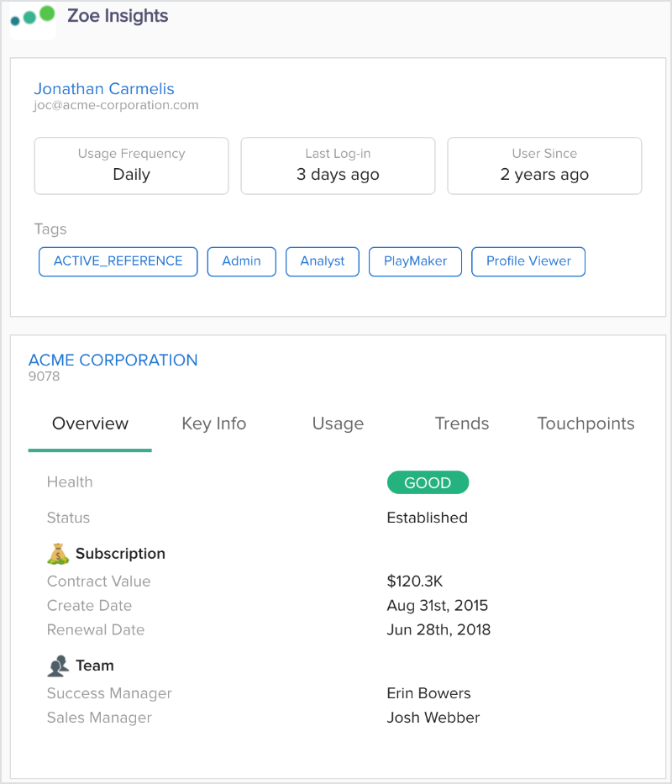This screenshot has height=784, width=672.
Task: Click the Zoe Insights logo icon
Action: pos(33,17)
